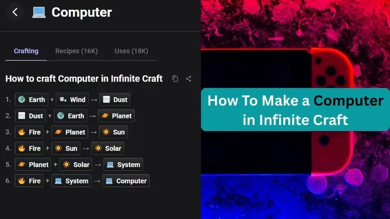390x219 pixels.
Task: Click the Computer page title text
Action: pos(82,12)
